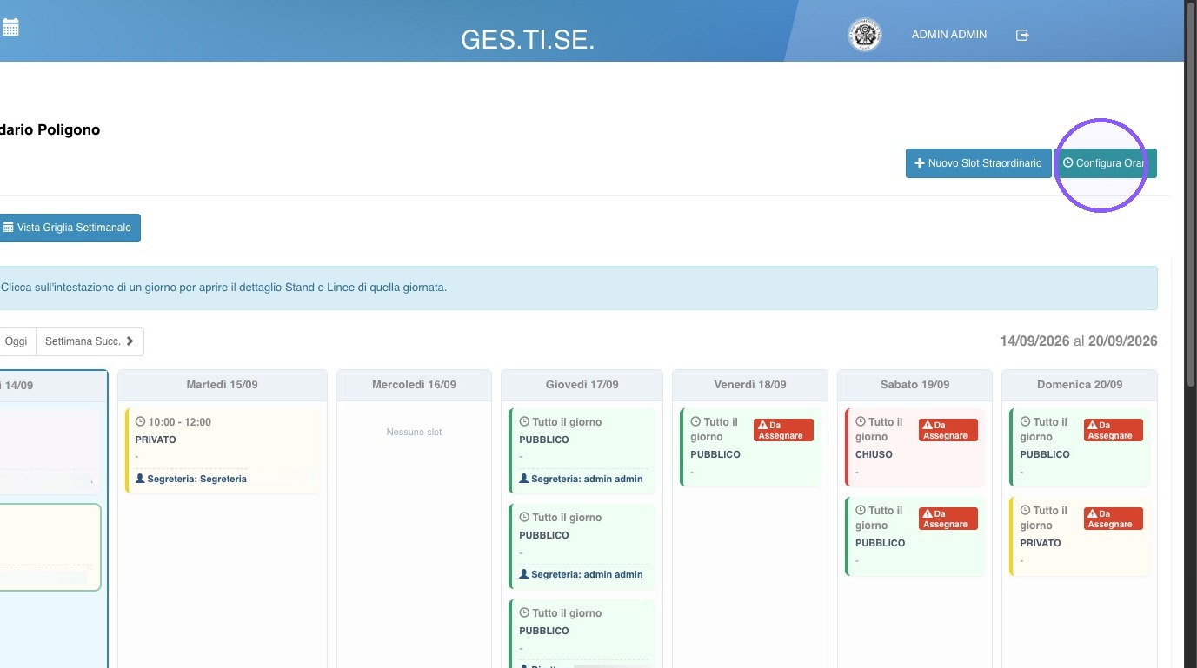Open Domenica 20/09 day header
The image size is (1197, 668).
(1079, 385)
